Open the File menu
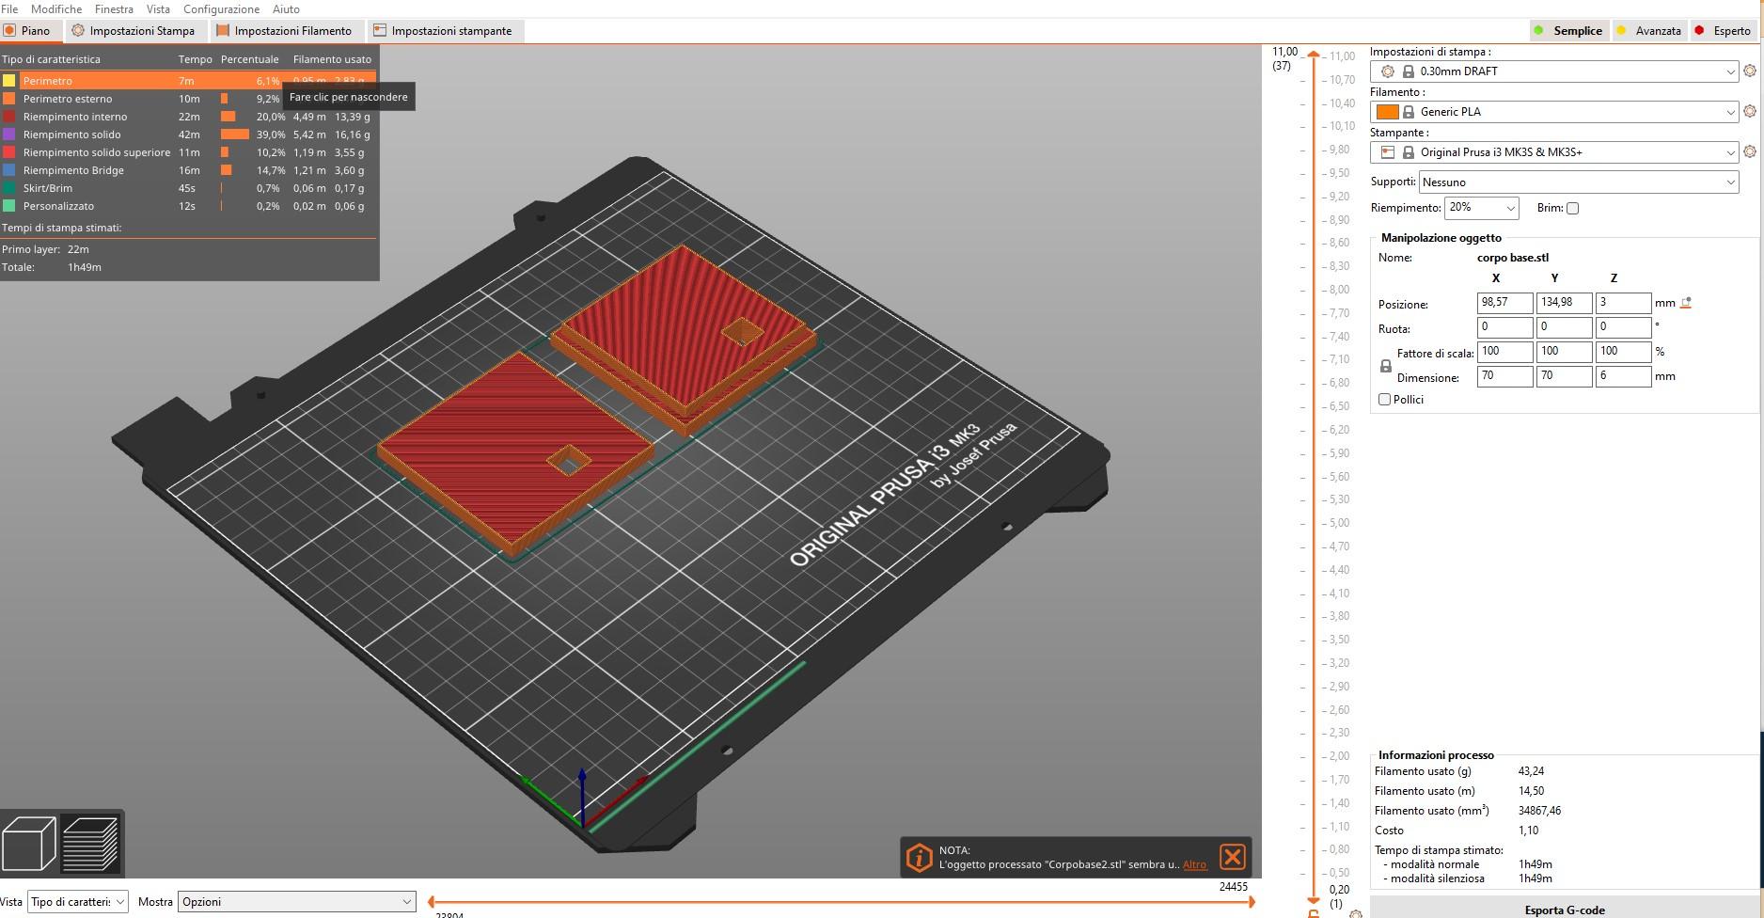The height and width of the screenshot is (918, 1764). tap(9, 9)
